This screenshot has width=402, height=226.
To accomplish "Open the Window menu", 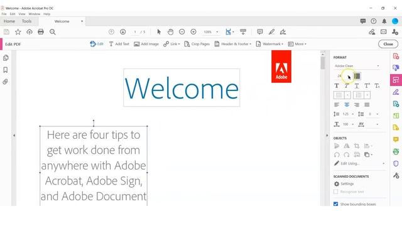I will (x=35, y=14).
